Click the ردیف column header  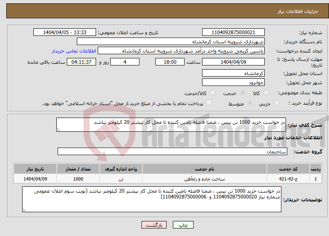[316, 169]
